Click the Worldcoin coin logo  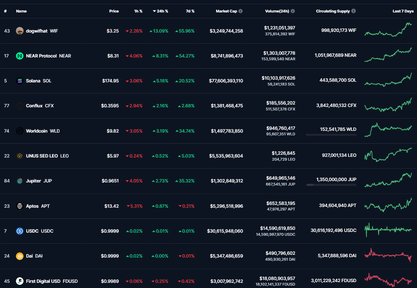point(20,131)
